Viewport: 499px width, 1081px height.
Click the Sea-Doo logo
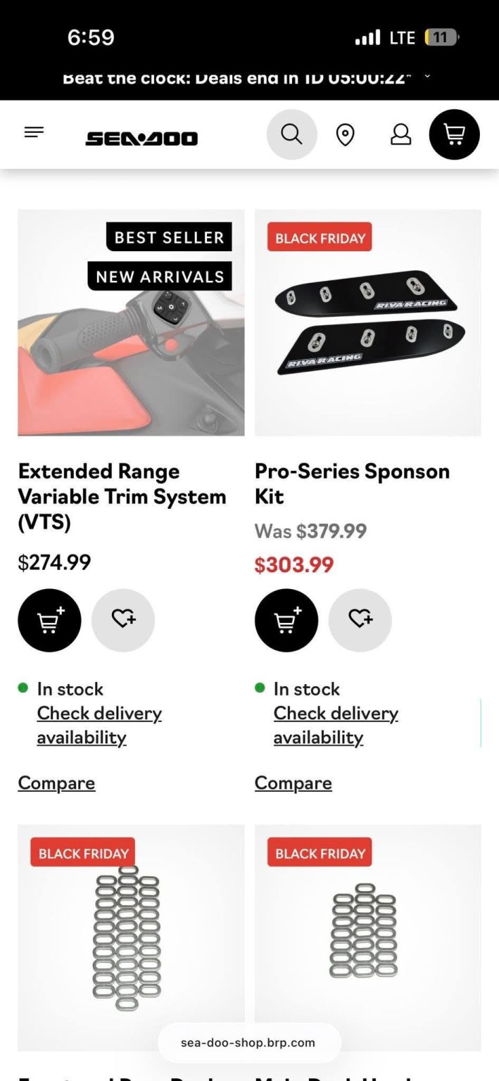click(x=141, y=139)
